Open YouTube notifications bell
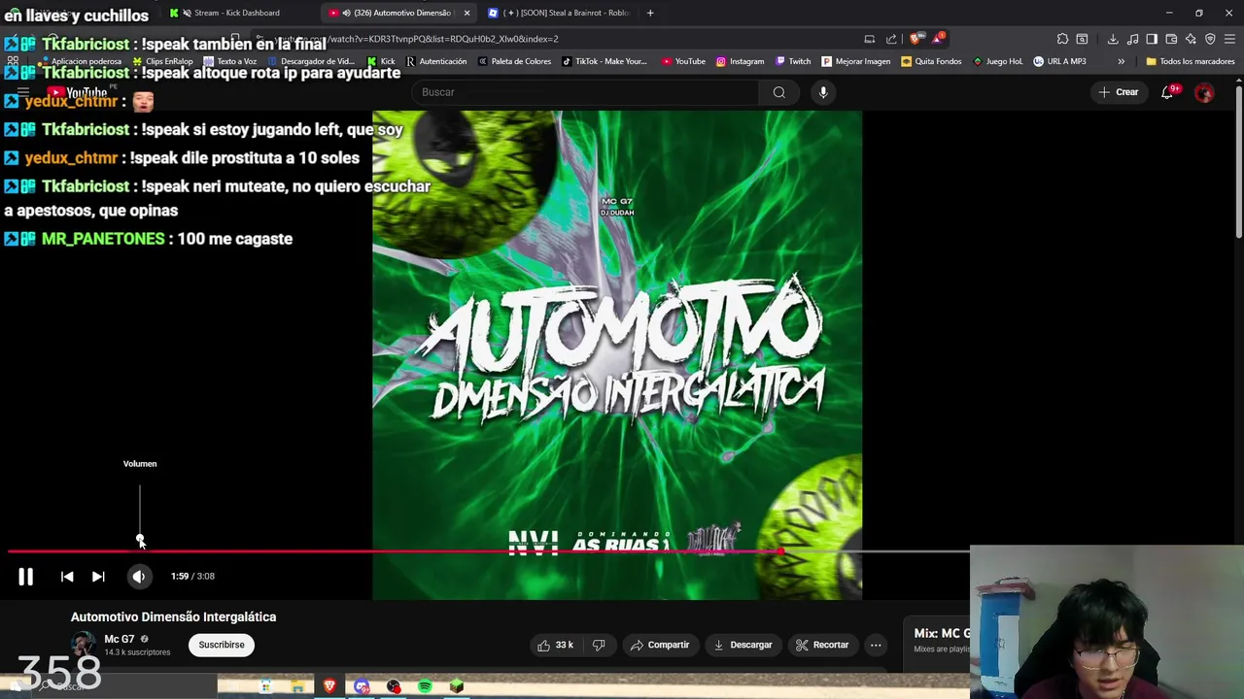 point(1167,92)
